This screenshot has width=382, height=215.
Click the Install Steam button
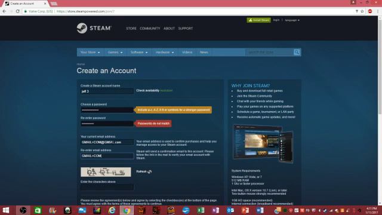click(x=258, y=20)
